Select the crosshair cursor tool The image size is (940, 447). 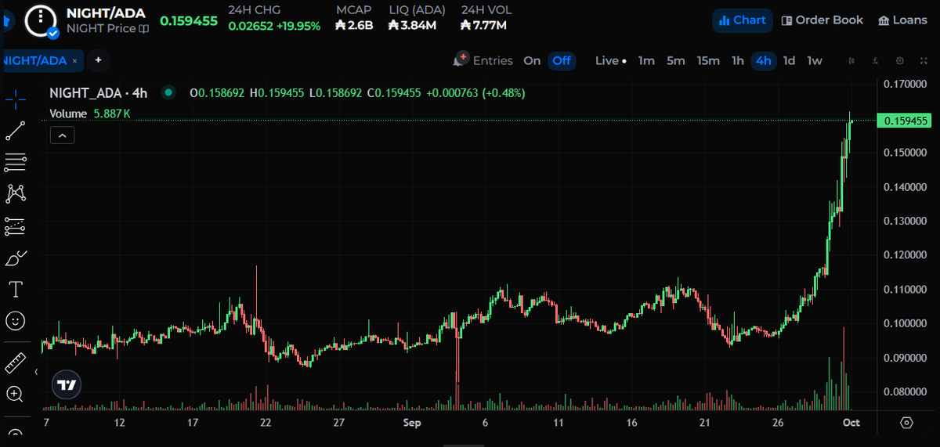click(16, 99)
